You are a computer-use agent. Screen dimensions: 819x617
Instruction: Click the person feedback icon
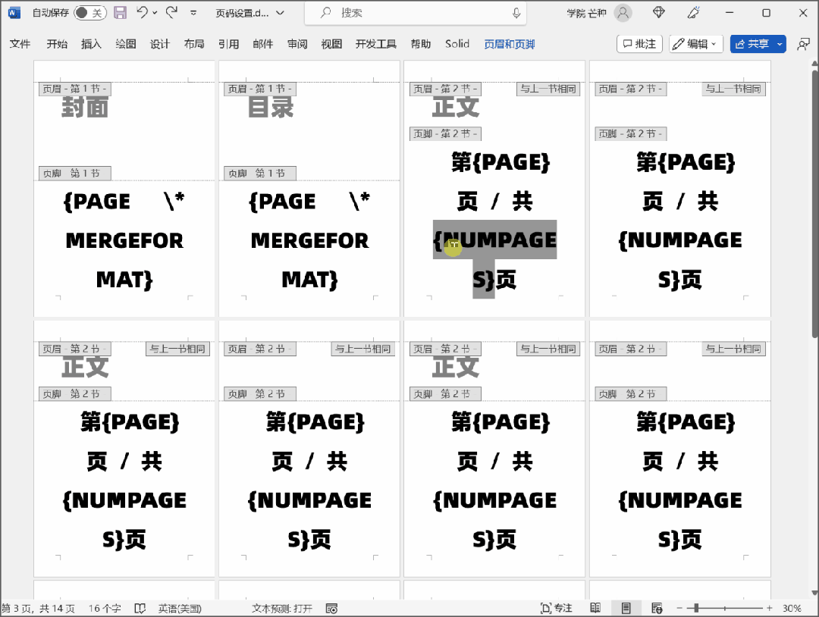(803, 45)
